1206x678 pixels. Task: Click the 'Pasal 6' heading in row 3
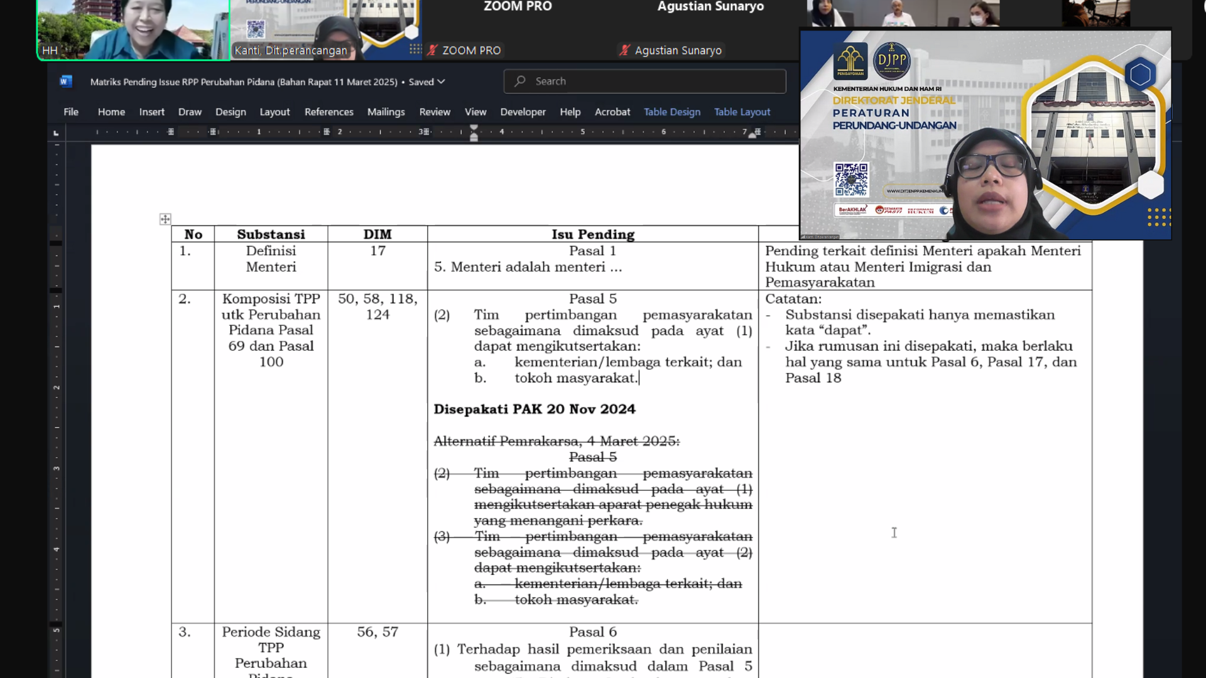click(593, 632)
